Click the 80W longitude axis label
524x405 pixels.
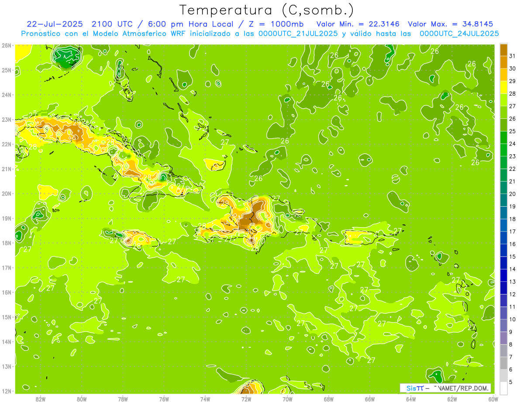click(x=81, y=399)
